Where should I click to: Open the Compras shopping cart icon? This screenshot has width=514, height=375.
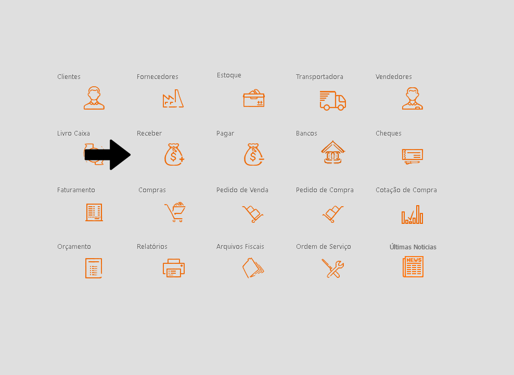click(175, 212)
